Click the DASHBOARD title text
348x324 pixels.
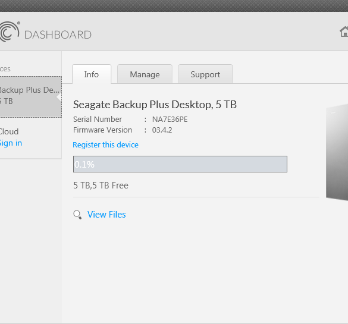pyautogui.click(x=58, y=35)
